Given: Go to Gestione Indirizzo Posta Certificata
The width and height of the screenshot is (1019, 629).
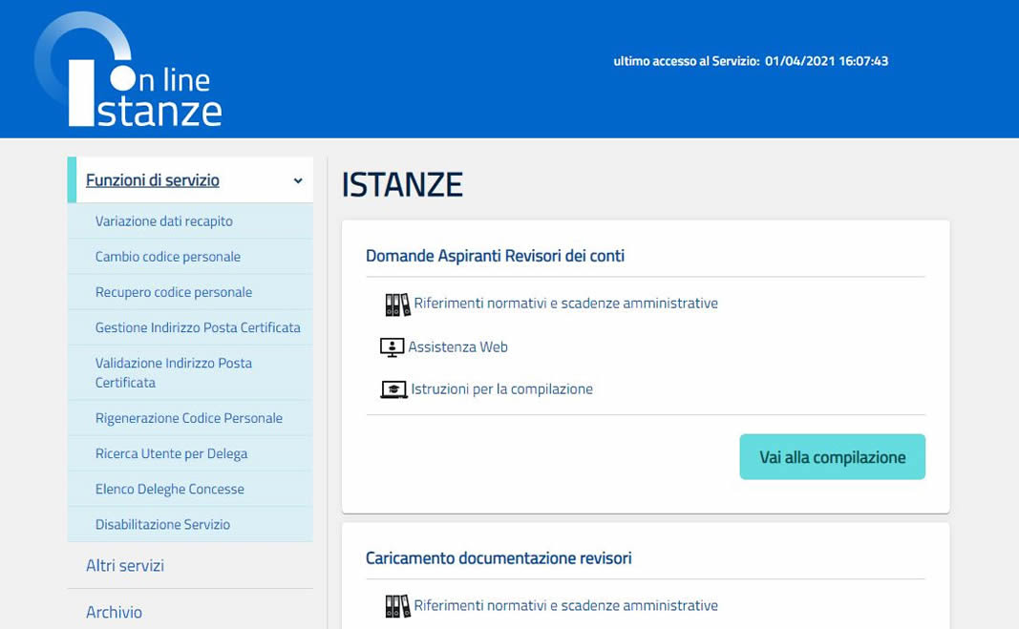Looking at the screenshot, I should 198,327.
